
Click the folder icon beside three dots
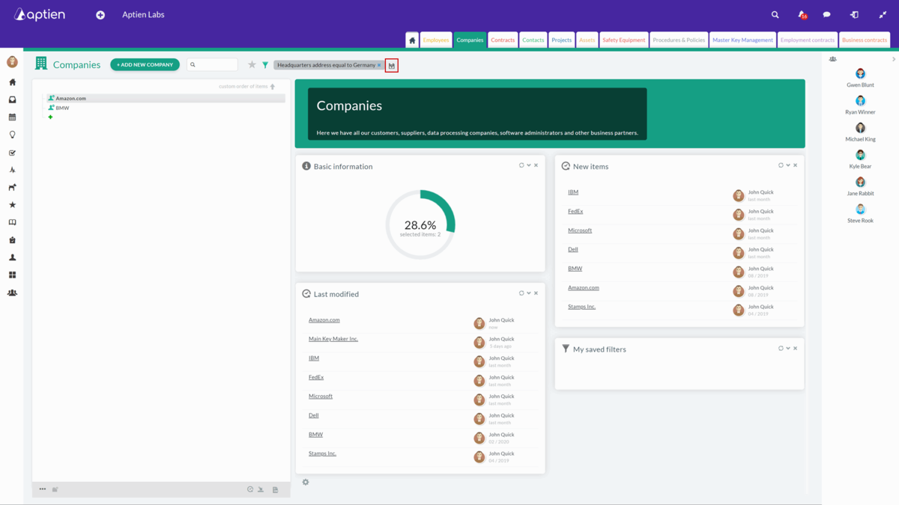tap(55, 489)
